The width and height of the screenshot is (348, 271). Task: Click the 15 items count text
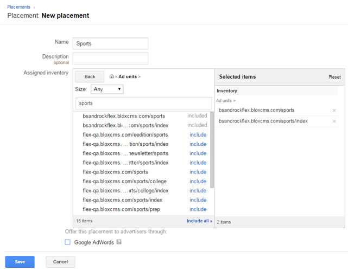(84, 221)
